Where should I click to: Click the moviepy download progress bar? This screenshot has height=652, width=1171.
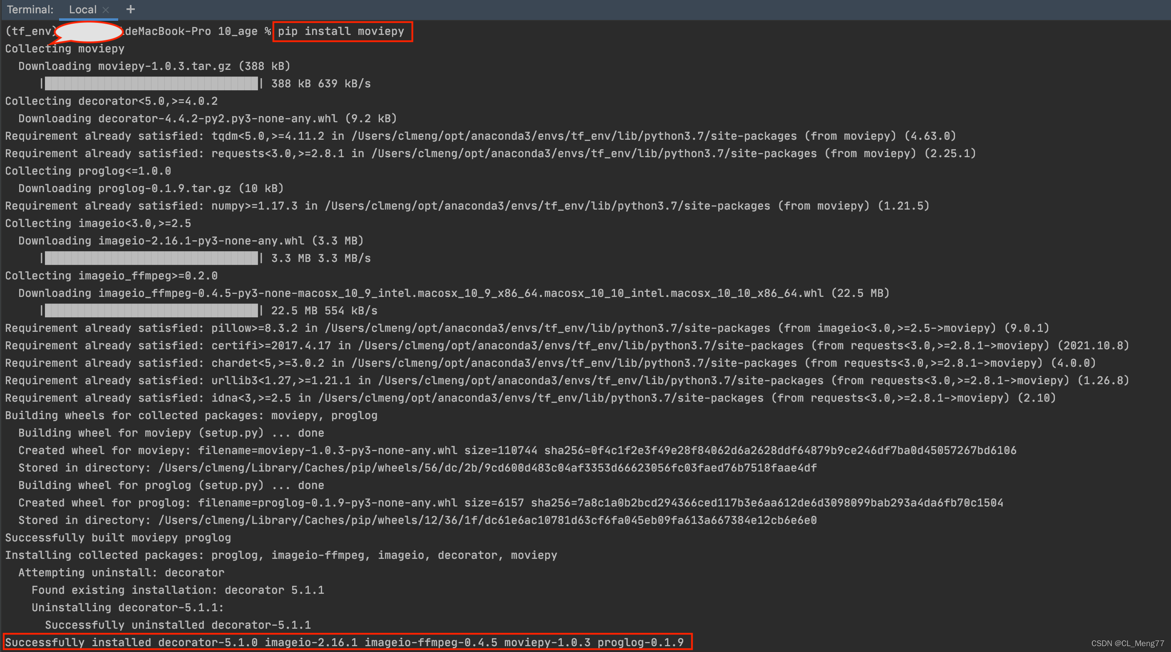[x=151, y=84]
